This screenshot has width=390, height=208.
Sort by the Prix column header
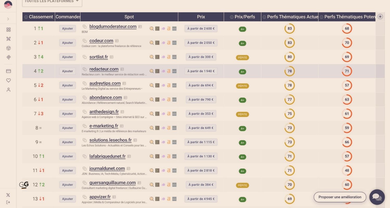pos(201,17)
